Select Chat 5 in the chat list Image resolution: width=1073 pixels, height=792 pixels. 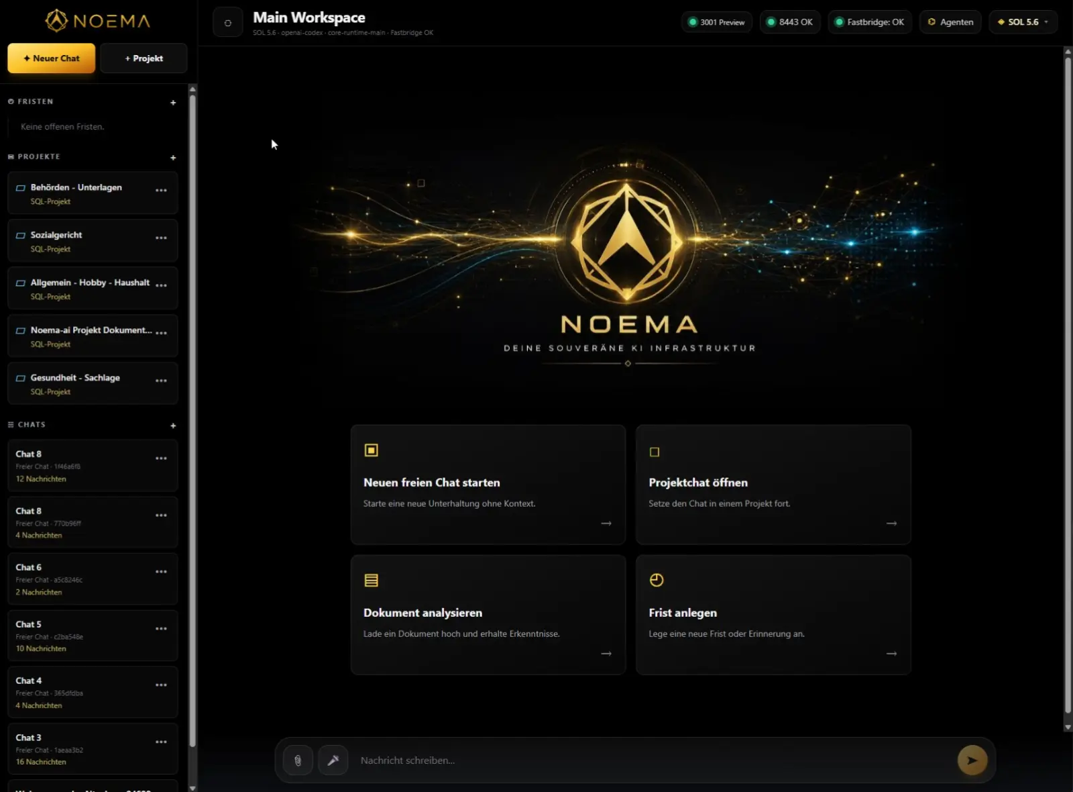(93, 636)
